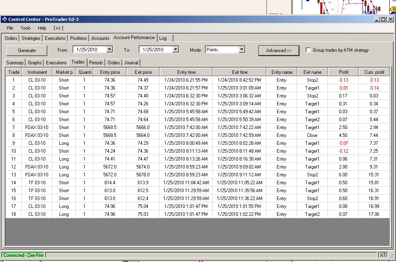Open the Periods sub-tab

click(96, 63)
